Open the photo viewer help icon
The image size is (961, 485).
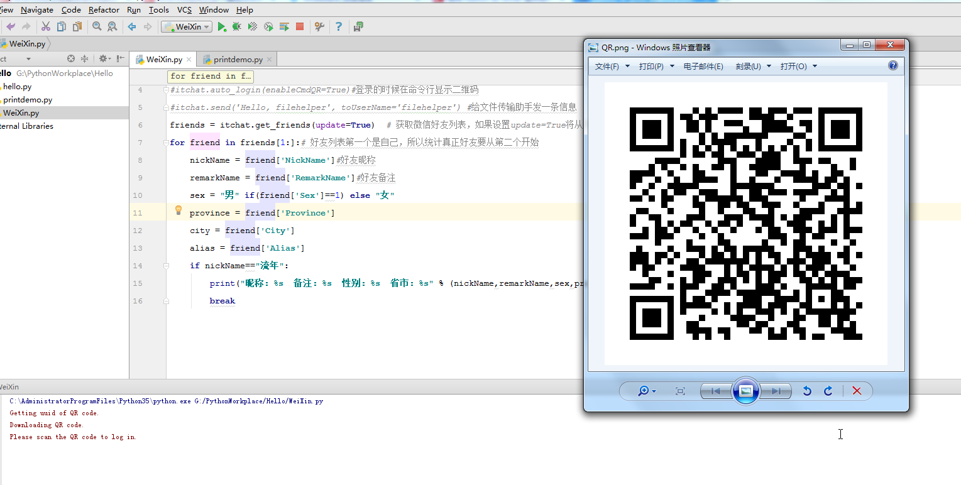pyautogui.click(x=892, y=66)
